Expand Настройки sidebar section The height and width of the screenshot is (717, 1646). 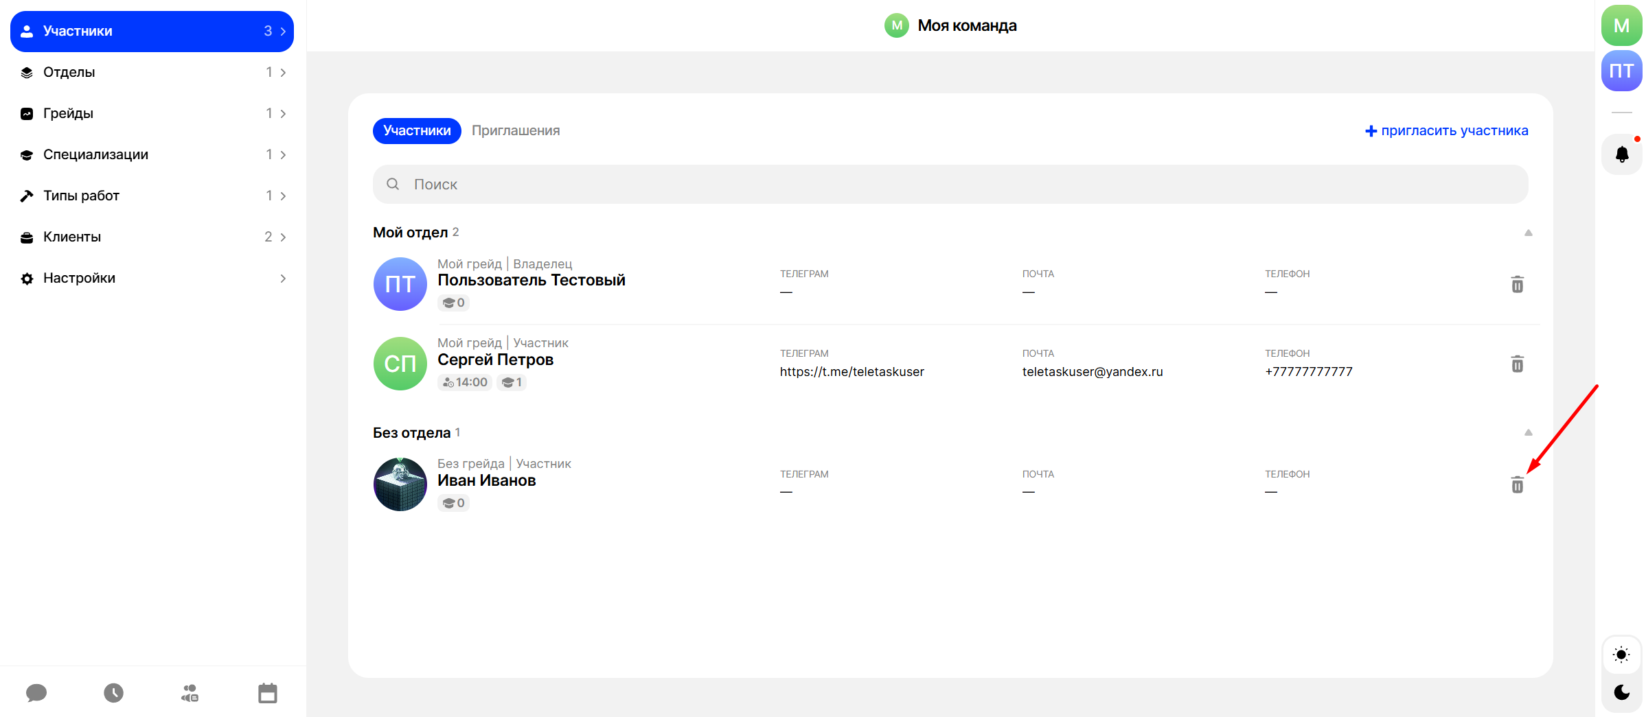(152, 278)
